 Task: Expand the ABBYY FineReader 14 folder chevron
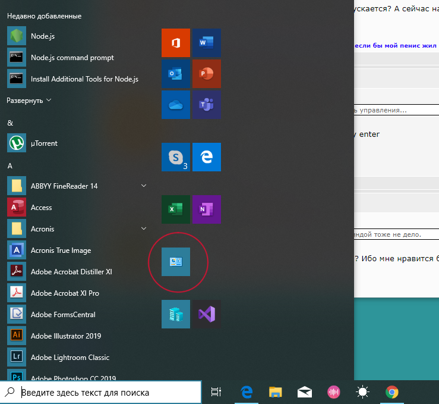pos(144,186)
